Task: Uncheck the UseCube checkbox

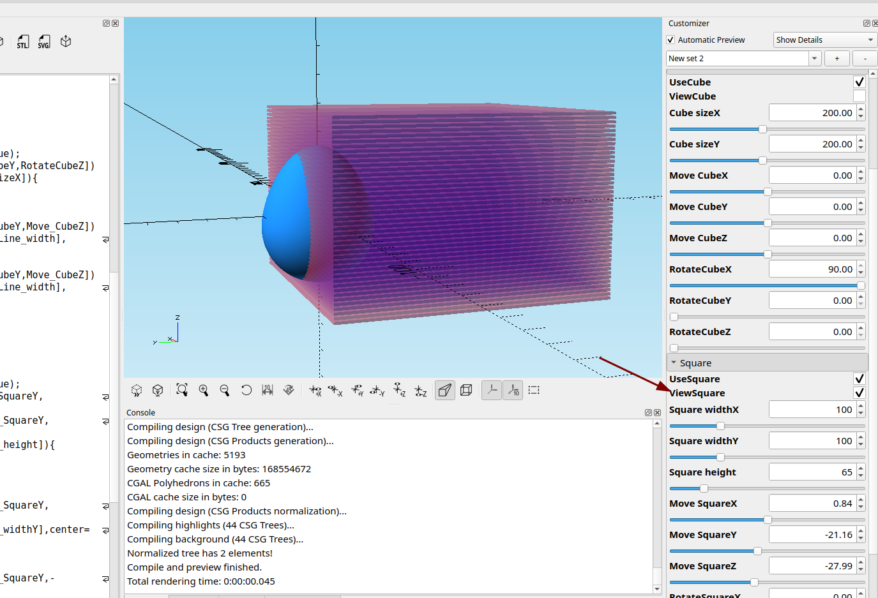Action: 859,82
